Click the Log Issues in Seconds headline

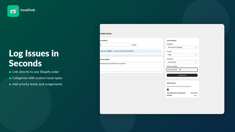pos(34,58)
